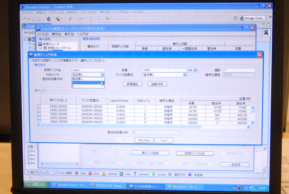Click the 容量 input field showing 1024

pos(165,70)
